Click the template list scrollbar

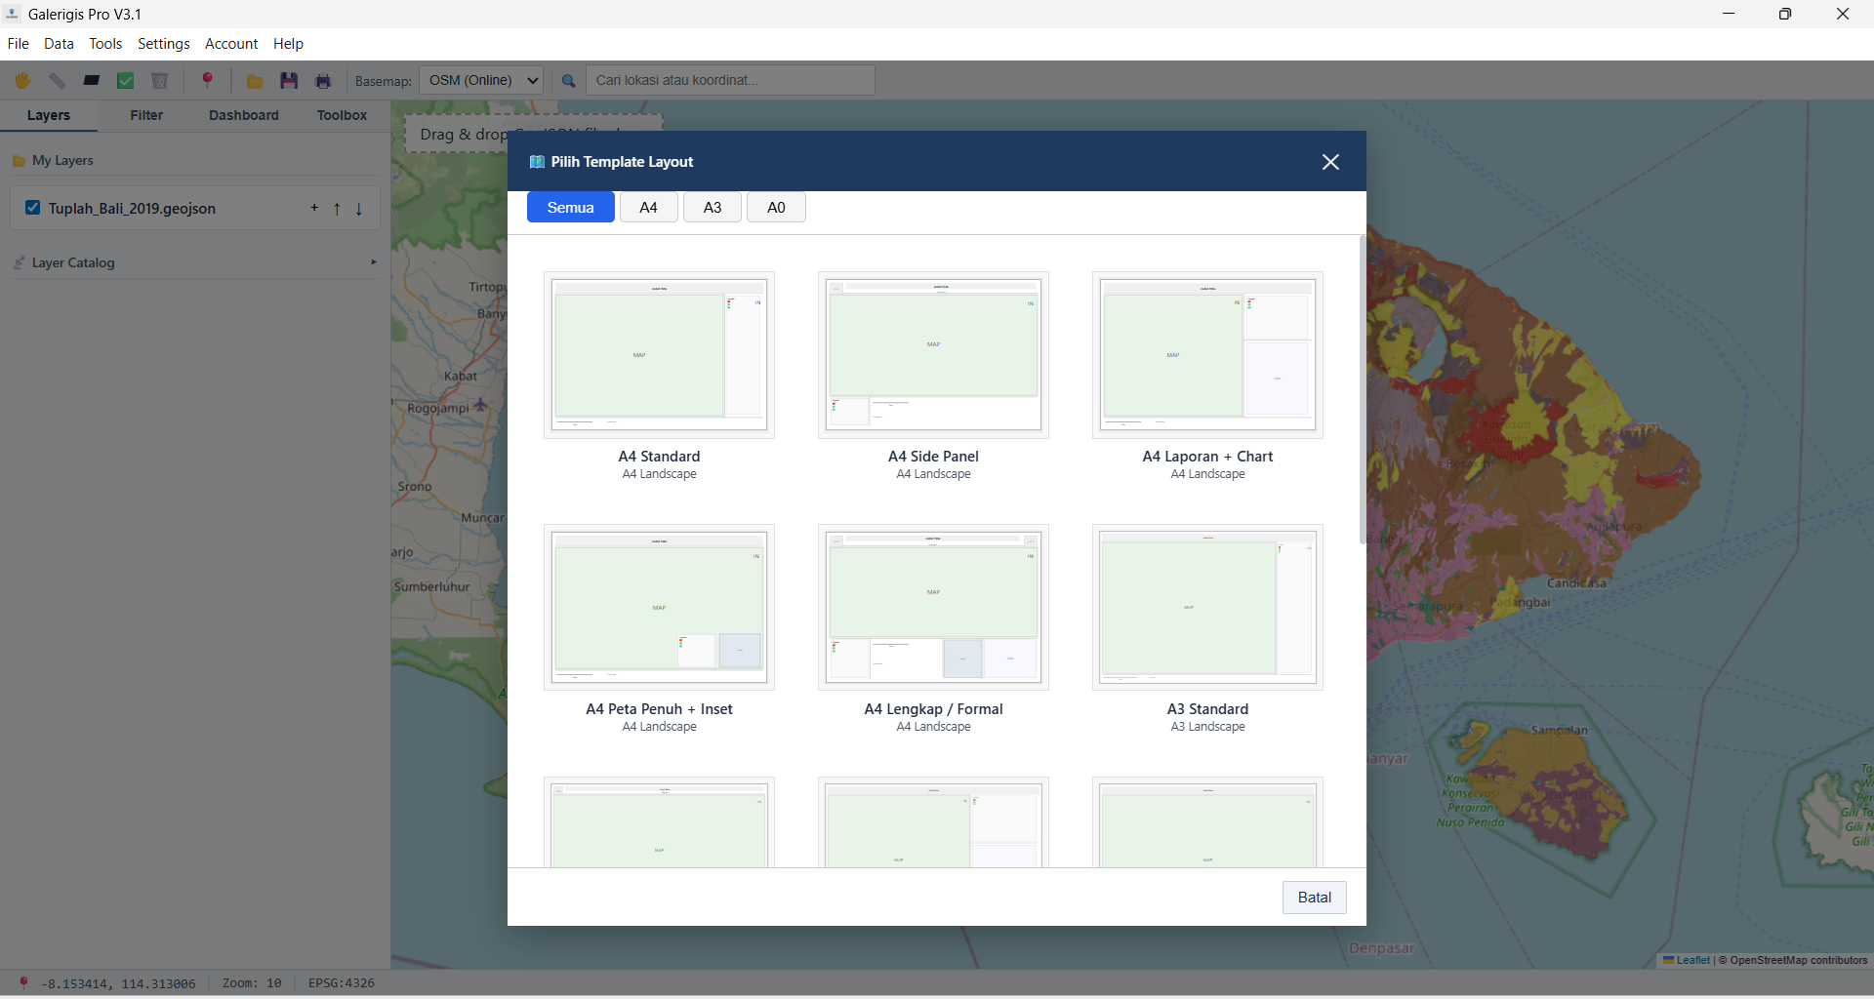point(1363,390)
